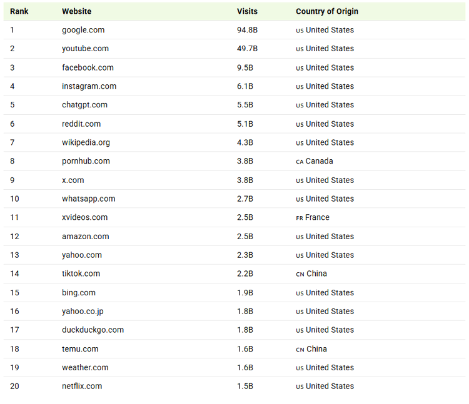Click the Country of Origin column header

tap(327, 11)
